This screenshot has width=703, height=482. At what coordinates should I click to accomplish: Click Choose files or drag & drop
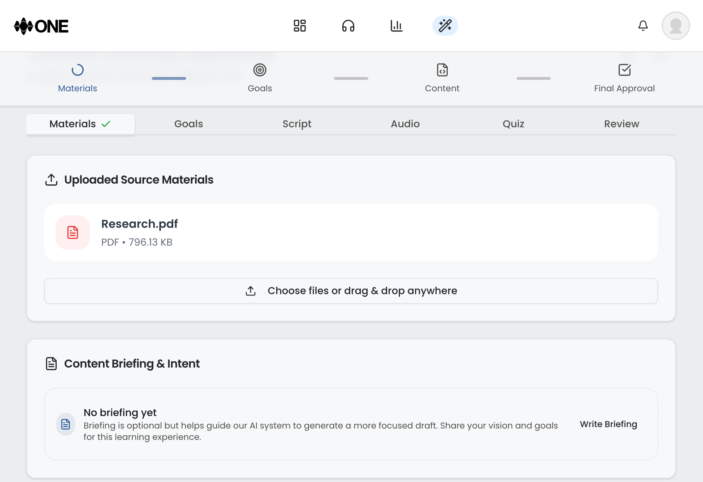tap(351, 291)
